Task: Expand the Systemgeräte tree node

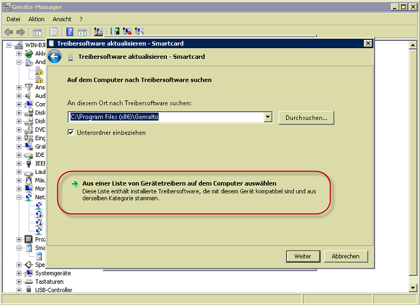Action: (19, 273)
